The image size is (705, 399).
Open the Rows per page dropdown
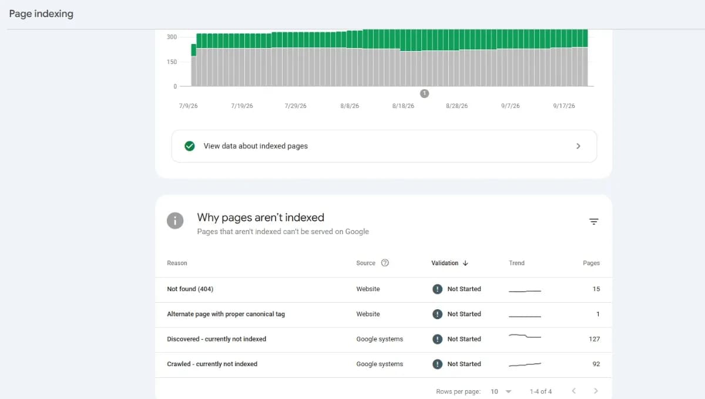click(x=501, y=391)
